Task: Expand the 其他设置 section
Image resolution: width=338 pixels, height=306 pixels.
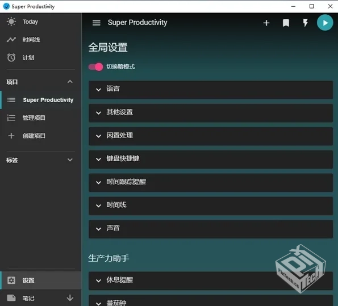Action: [211, 113]
